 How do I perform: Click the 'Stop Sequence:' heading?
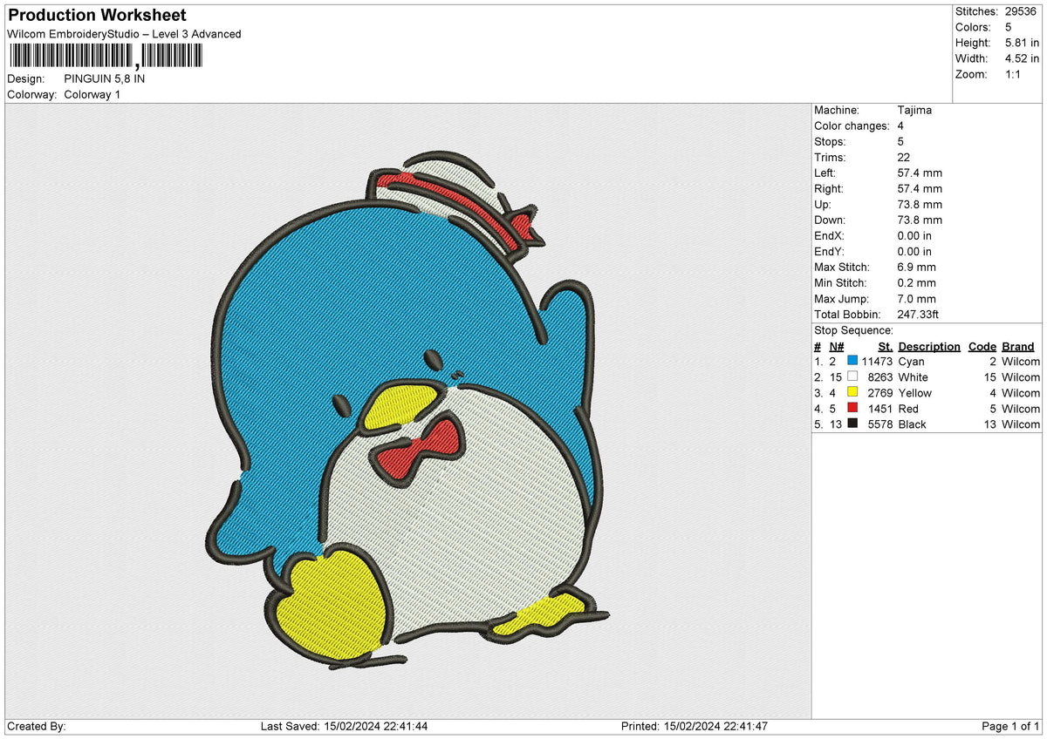coord(853,330)
